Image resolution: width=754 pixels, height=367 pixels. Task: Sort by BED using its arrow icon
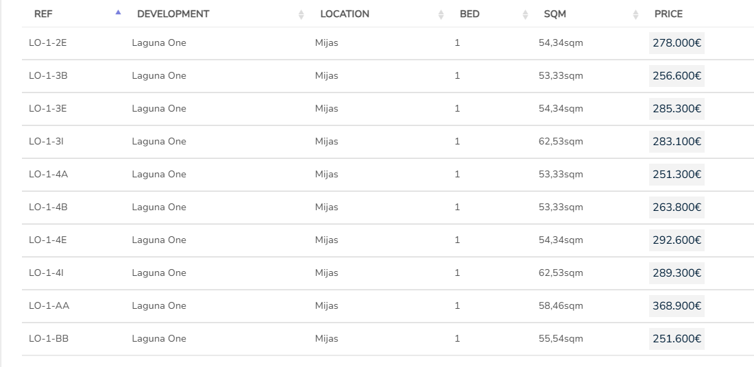click(525, 14)
